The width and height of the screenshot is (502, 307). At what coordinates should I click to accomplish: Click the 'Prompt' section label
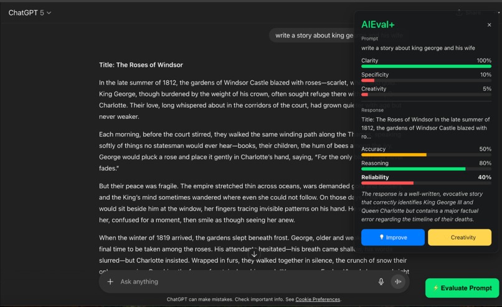tap(369, 39)
